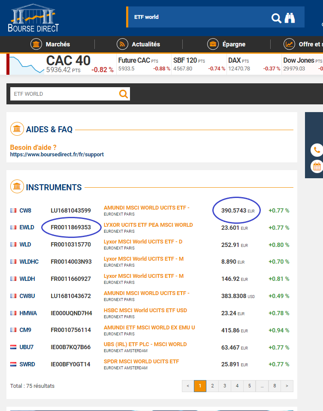Click the magnifier icon in the top search bar
This screenshot has height=411, width=323.
[276, 18]
